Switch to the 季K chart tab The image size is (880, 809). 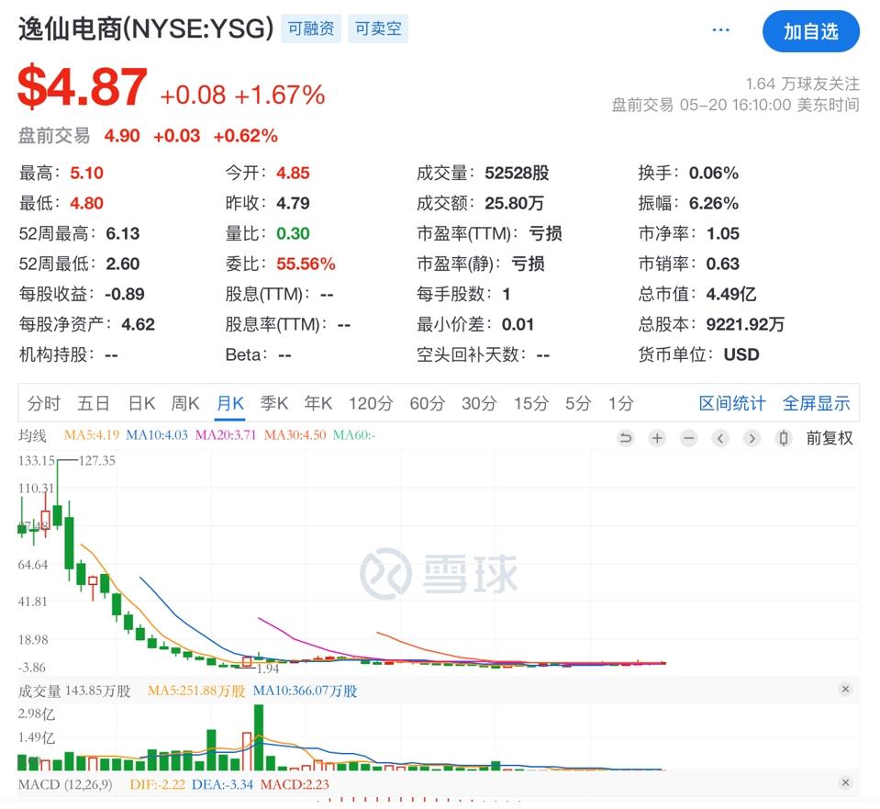pos(274,403)
